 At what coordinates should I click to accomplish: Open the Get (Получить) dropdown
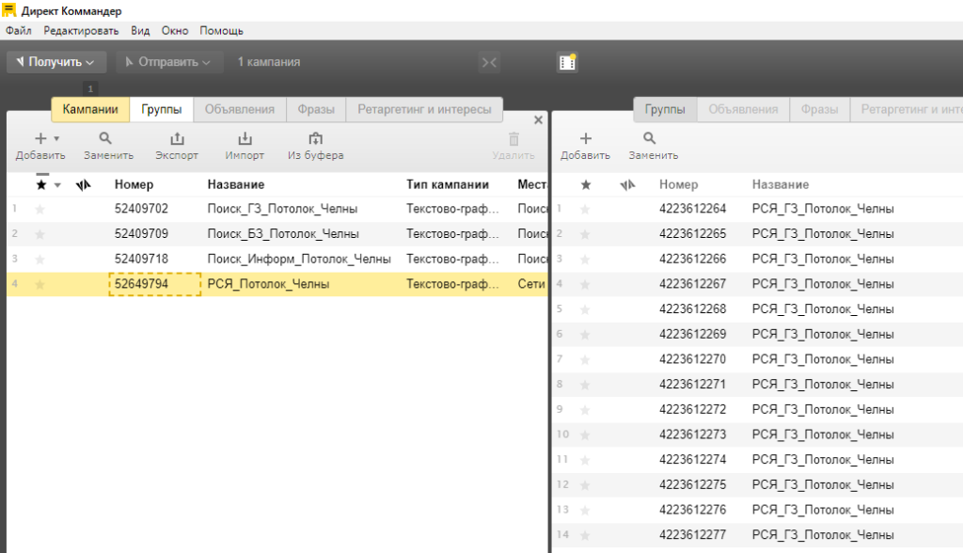coord(56,62)
